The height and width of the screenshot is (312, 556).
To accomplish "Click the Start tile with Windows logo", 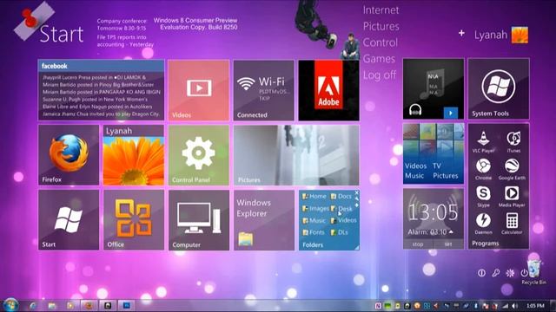I will [x=69, y=220].
